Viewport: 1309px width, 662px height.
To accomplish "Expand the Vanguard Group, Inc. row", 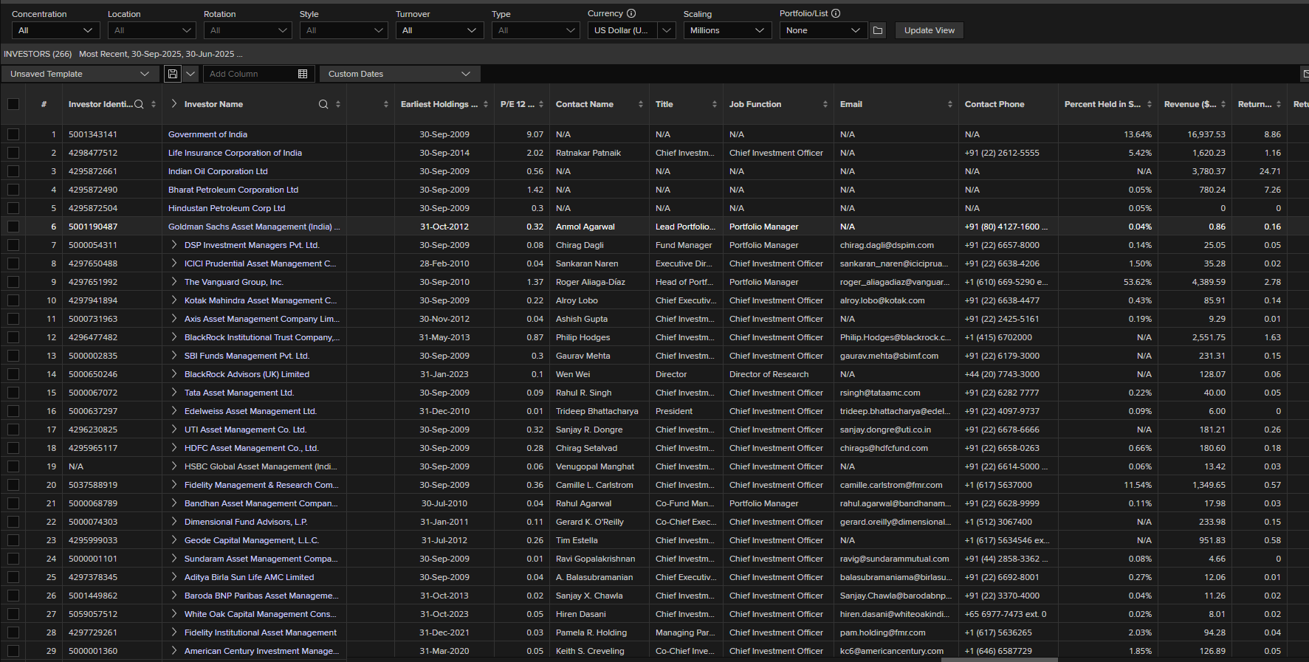I will 173,282.
